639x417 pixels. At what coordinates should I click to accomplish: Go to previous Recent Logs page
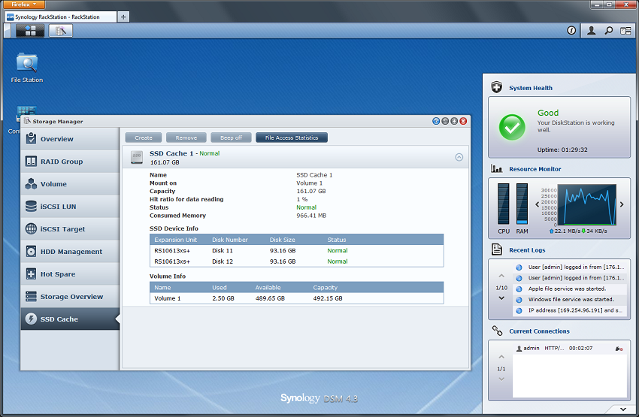[x=501, y=276]
